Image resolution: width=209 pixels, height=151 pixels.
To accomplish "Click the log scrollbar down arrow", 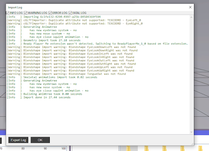I will [191, 132].
